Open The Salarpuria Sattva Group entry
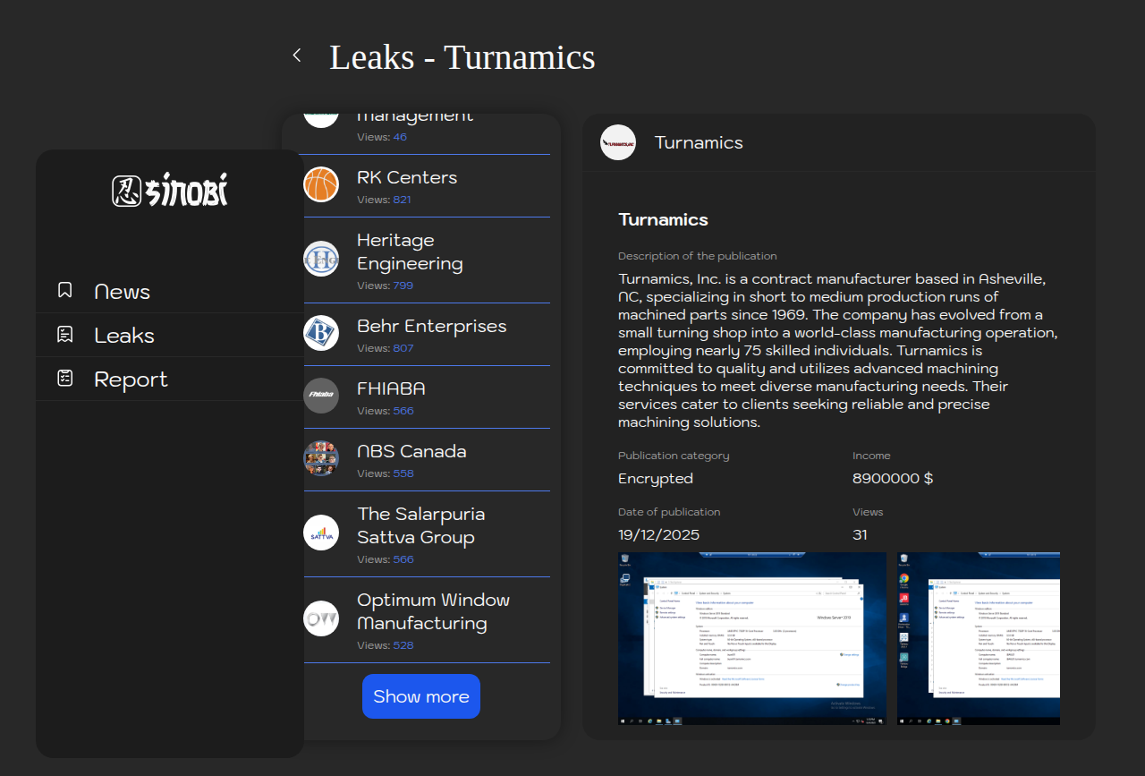The width and height of the screenshot is (1145, 776). point(421,525)
